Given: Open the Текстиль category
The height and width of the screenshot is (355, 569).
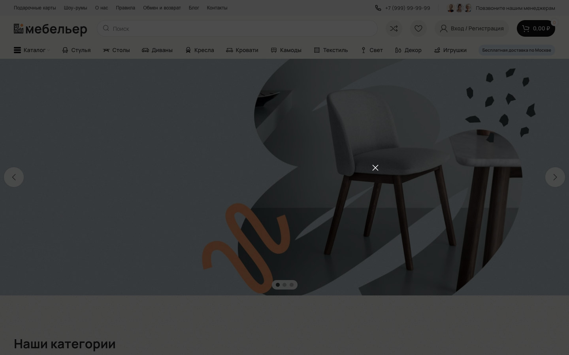Looking at the screenshot, I should tap(331, 50).
